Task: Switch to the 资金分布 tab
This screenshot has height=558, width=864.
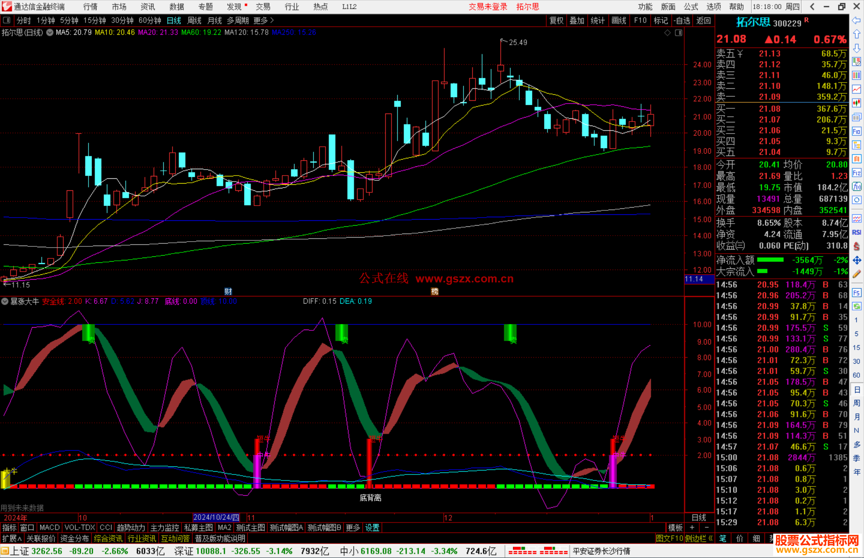Action: coord(74,538)
